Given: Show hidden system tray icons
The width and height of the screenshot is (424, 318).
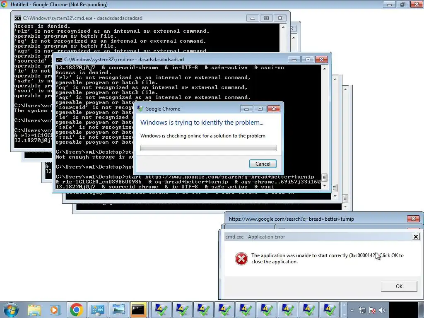Looking at the screenshot, I should pyautogui.click(x=352, y=310).
